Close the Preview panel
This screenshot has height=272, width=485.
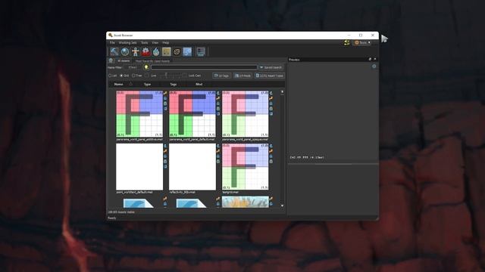(x=375, y=59)
